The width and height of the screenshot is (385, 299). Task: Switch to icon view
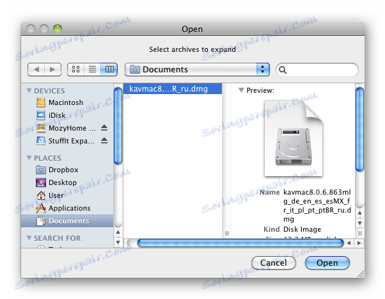tap(75, 70)
